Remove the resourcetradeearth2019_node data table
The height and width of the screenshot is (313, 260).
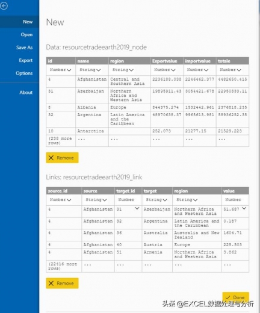[62, 158]
